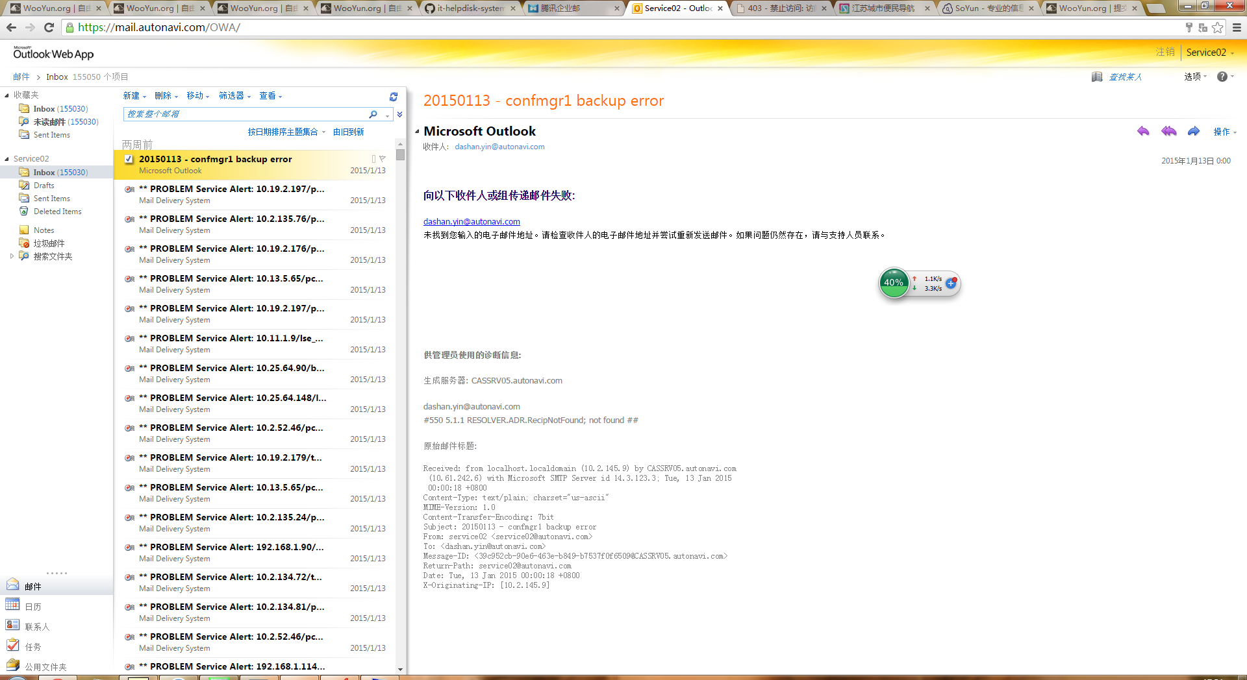Click the flag icon on selected message
Viewport: 1247px width, 680px height.
pyautogui.click(x=383, y=159)
